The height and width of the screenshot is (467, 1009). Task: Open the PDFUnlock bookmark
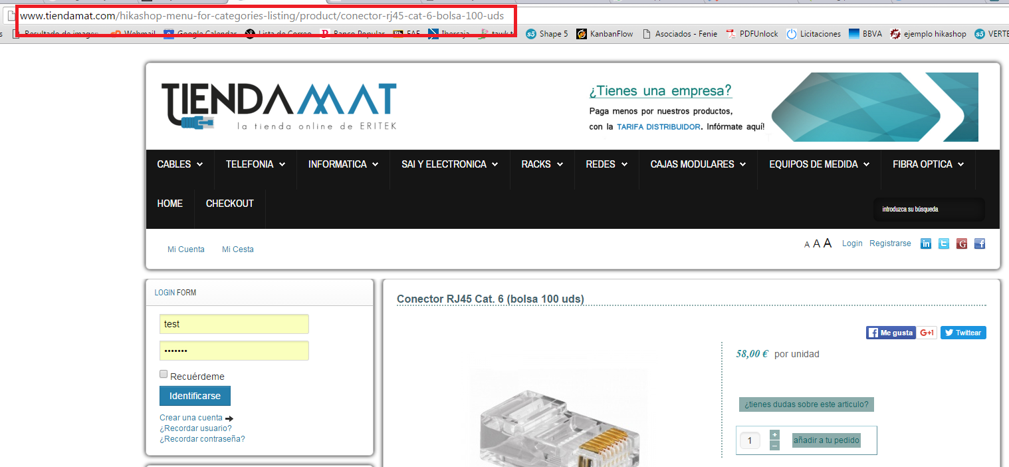coord(752,34)
